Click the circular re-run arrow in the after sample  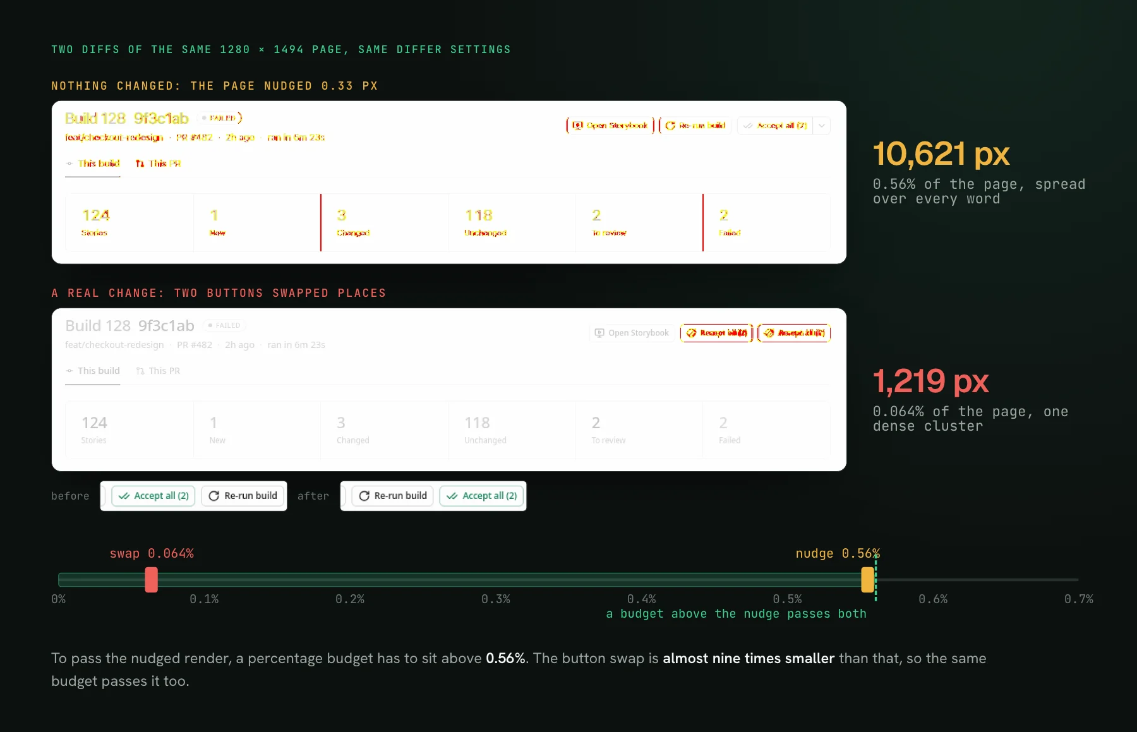coord(364,496)
